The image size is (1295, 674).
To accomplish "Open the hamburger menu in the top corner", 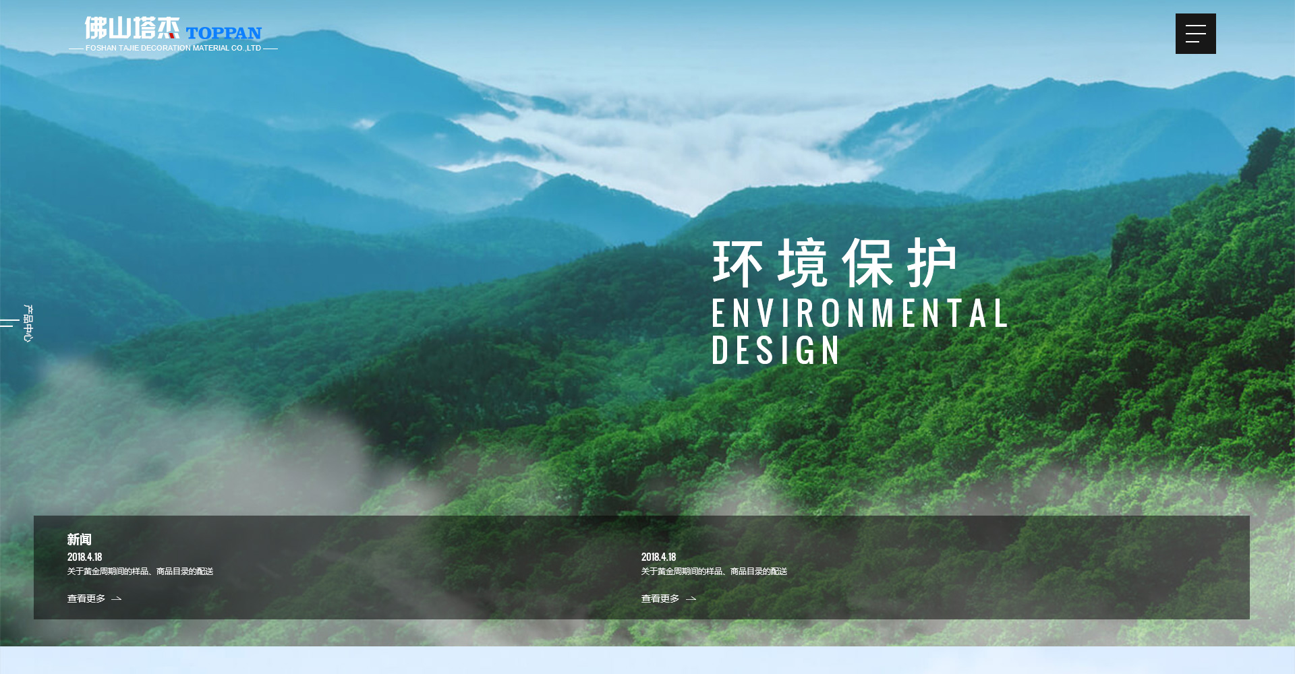I will click(x=1195, y=34).
